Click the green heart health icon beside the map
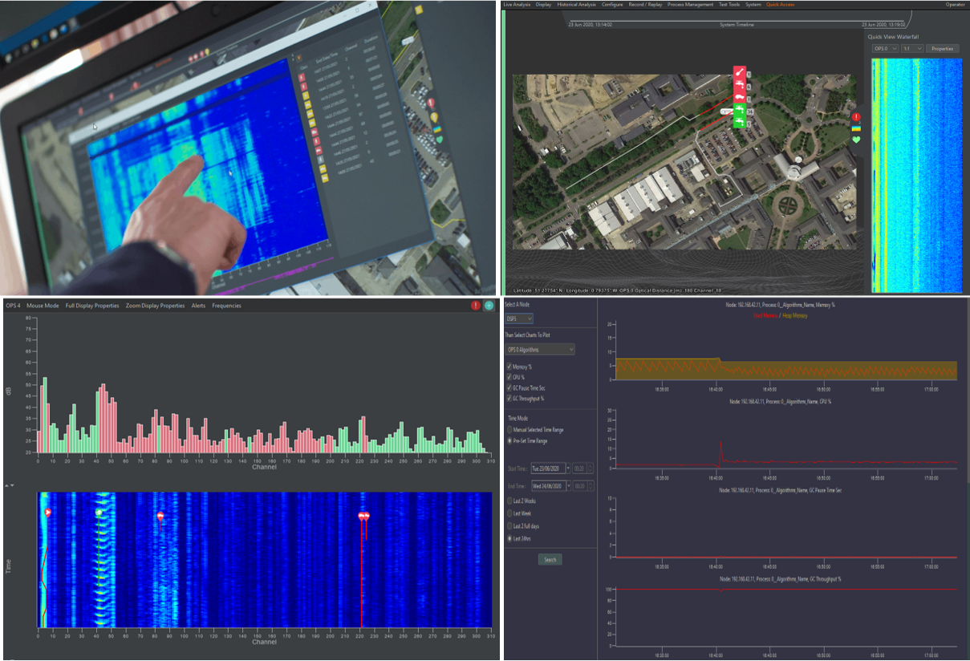 856,140
